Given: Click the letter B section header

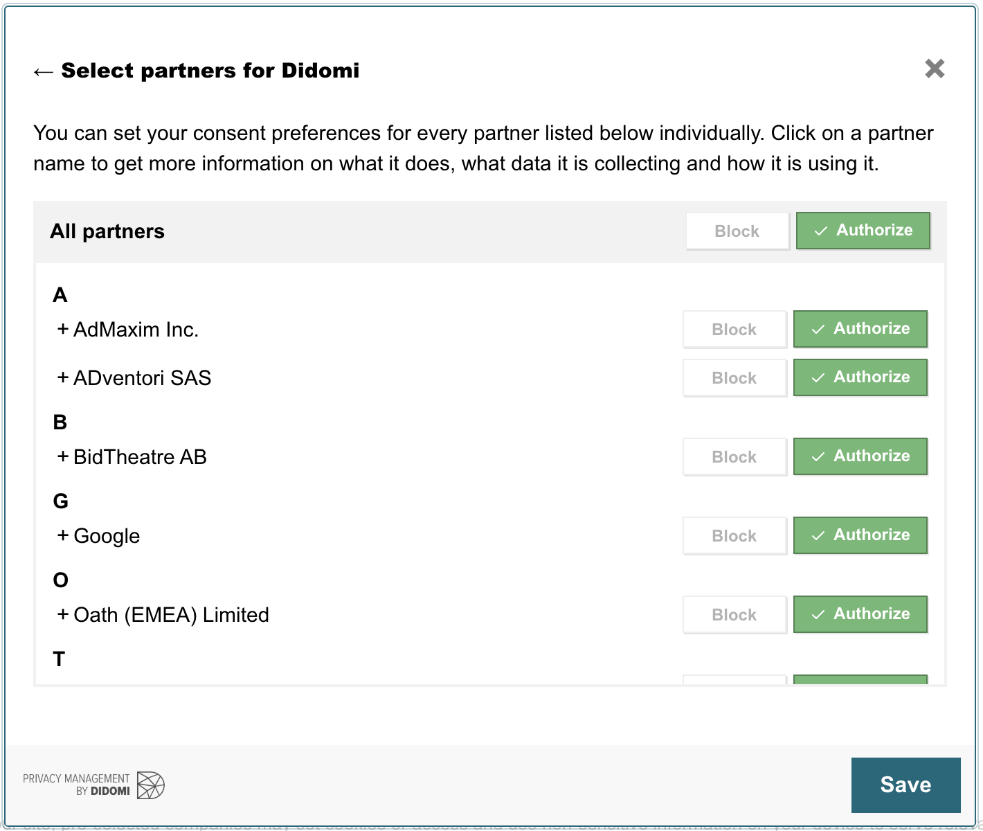Looking at the screenshot, I should click(60, 422).
